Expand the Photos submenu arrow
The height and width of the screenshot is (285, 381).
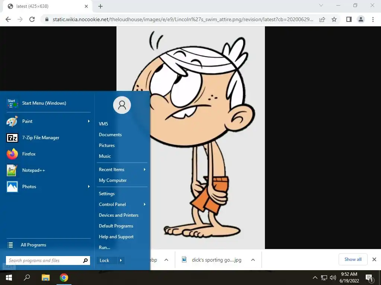89,187
